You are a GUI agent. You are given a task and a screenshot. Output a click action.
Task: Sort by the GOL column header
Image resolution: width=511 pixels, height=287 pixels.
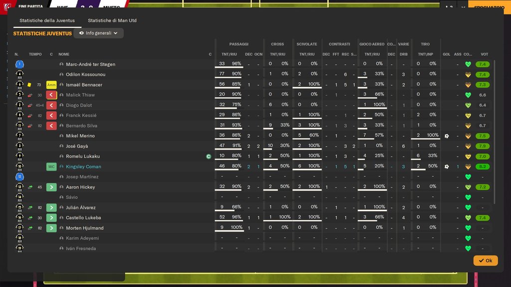coord(447,54)
